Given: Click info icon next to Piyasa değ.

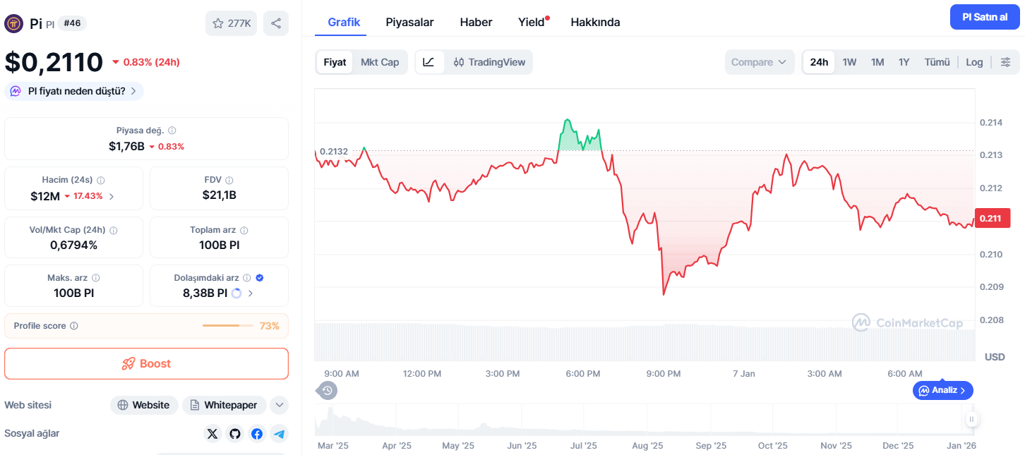Looking at the screenshot, I should click(x=172, y=131).
